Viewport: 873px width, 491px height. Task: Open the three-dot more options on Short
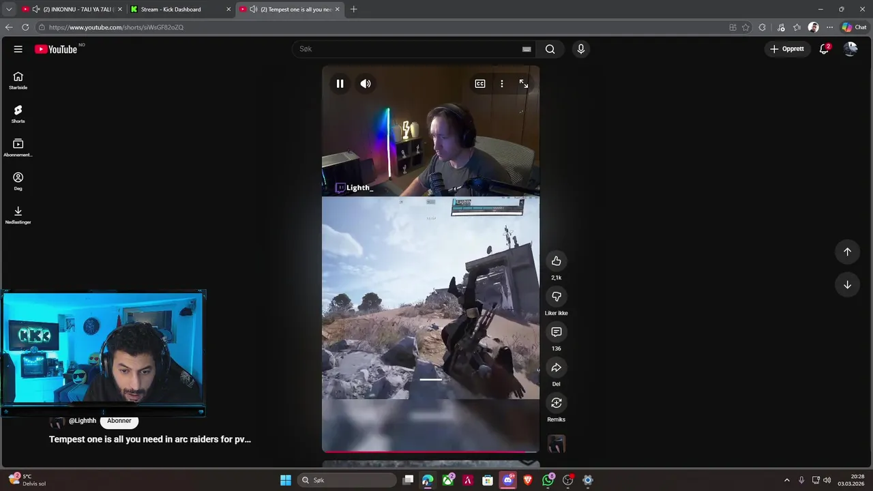502,84
